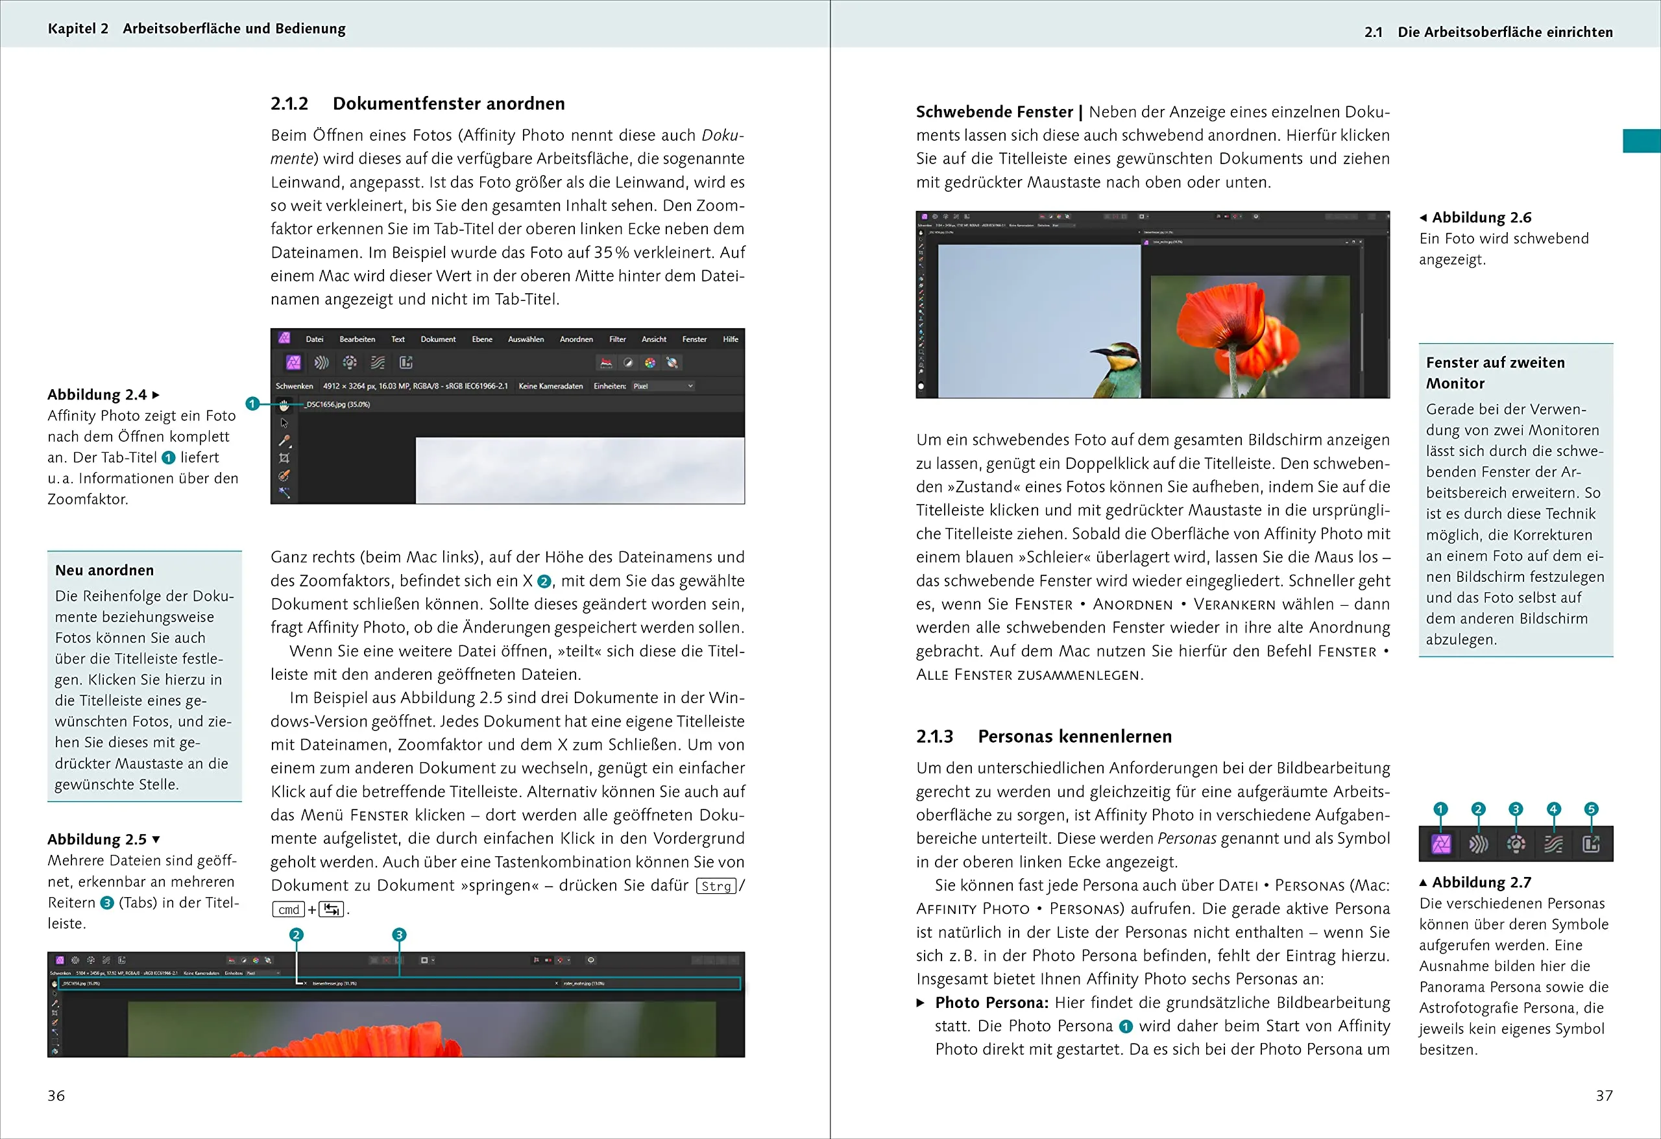Select the Hand pan tool in Abbildung 2.4
Viewport: 1661px width, 1139px height.
point(284,405)
